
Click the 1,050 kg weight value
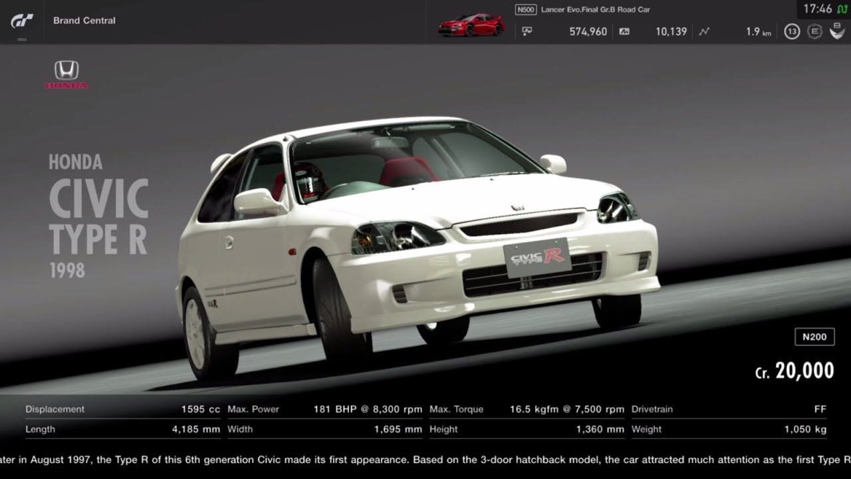pyautogui.click(x=806, y=429)
